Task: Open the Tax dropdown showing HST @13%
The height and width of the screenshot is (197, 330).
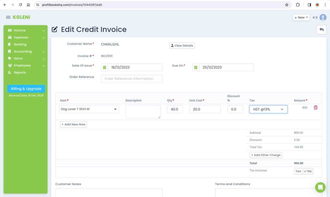Action: (x=268, y=109)
